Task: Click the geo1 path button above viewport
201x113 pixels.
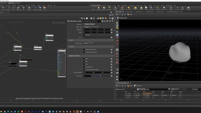Action: tap(130, 14)
